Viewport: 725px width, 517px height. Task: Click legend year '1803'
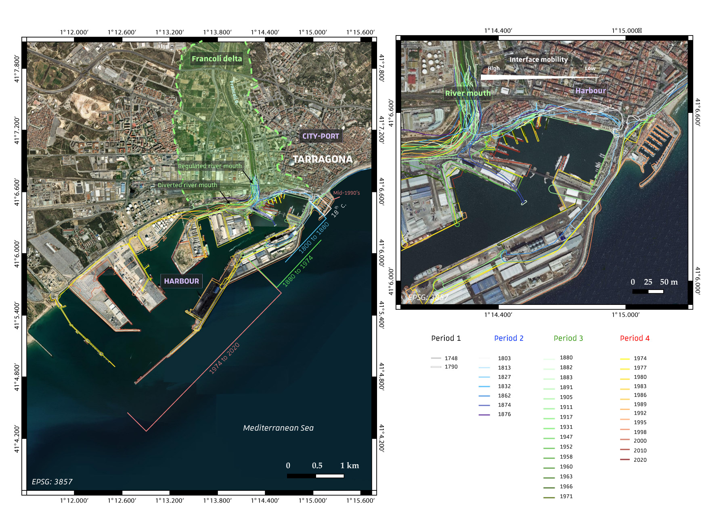pyautogui.click(x=504, y=358)
